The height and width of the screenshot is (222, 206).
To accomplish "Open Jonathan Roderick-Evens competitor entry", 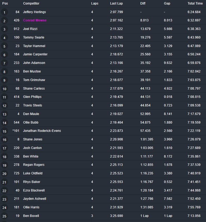I will tap(42, 131).
